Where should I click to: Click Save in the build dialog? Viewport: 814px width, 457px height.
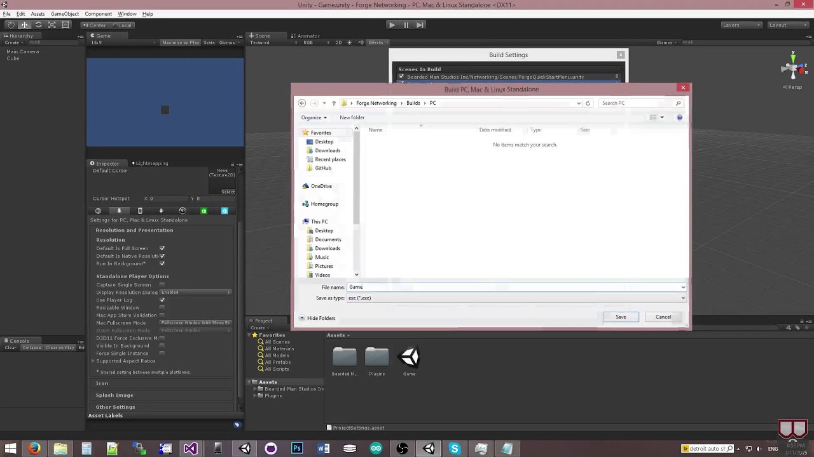621,317
